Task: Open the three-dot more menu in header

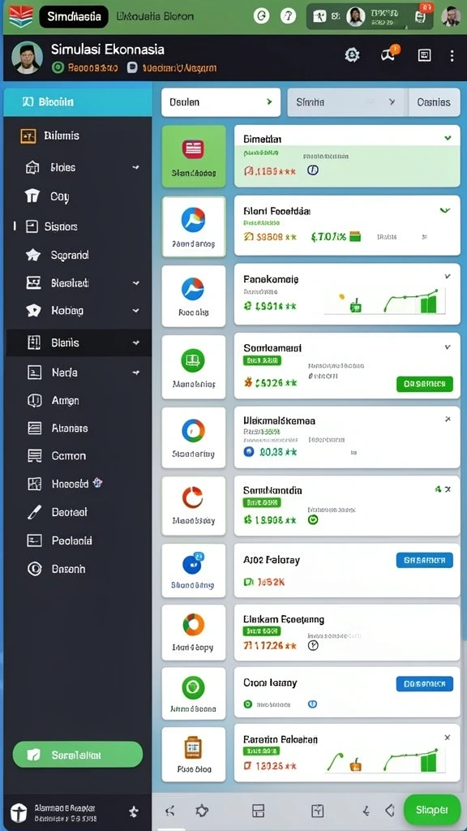Action: [x=452, y=56]
